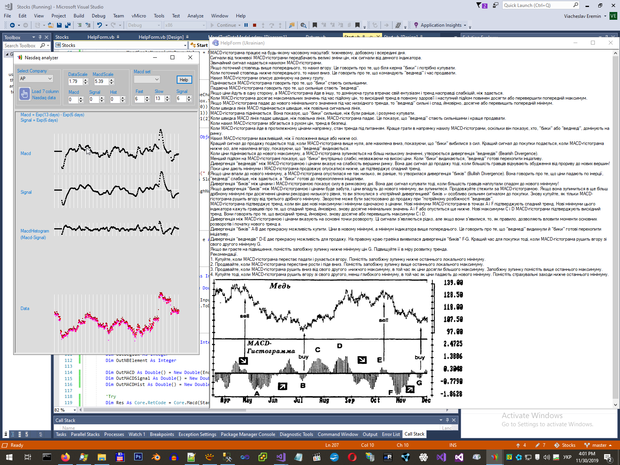620x465 pixels.
Task: Click the Navigate Backward arrow icon
Action: tap(12, 25)
